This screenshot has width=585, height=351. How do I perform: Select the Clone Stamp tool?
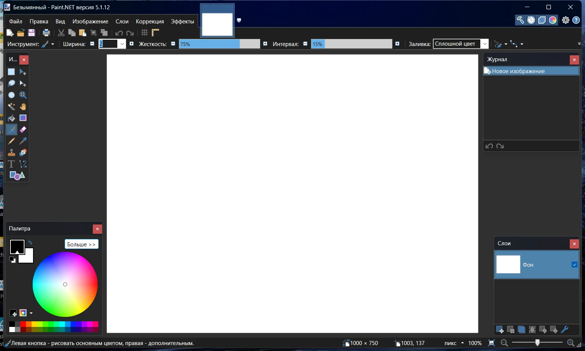[x=12, y=152]
